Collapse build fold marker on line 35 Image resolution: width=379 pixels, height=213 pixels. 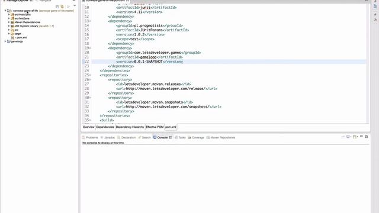coord(91,120)
